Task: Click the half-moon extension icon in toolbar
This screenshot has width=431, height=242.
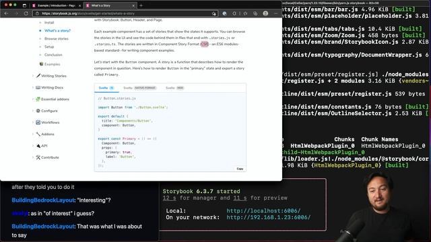Action: click(x=234, y=13)
